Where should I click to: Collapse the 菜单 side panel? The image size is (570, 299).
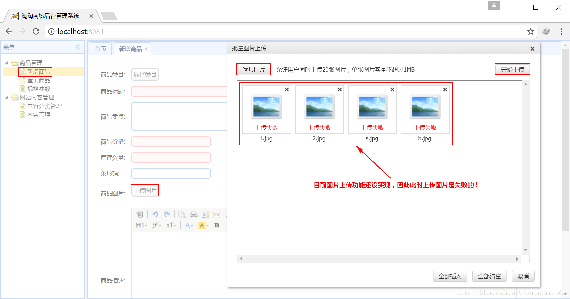pos(78,47)
